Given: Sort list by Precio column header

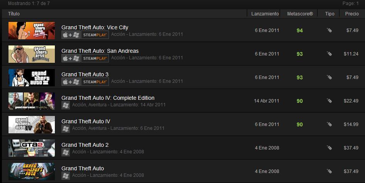Looking at the screenshot, I should pyautogui.click(x=352, y=14).
